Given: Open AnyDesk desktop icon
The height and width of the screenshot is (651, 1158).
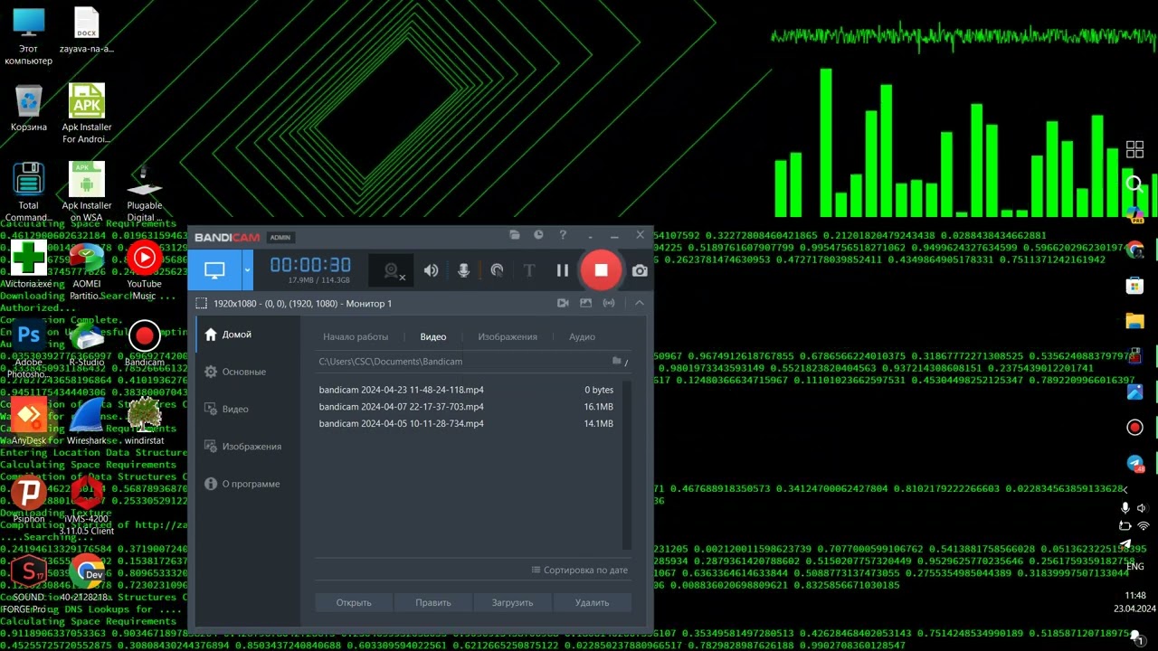Looking at the screenshot, I should pos(29,421).
